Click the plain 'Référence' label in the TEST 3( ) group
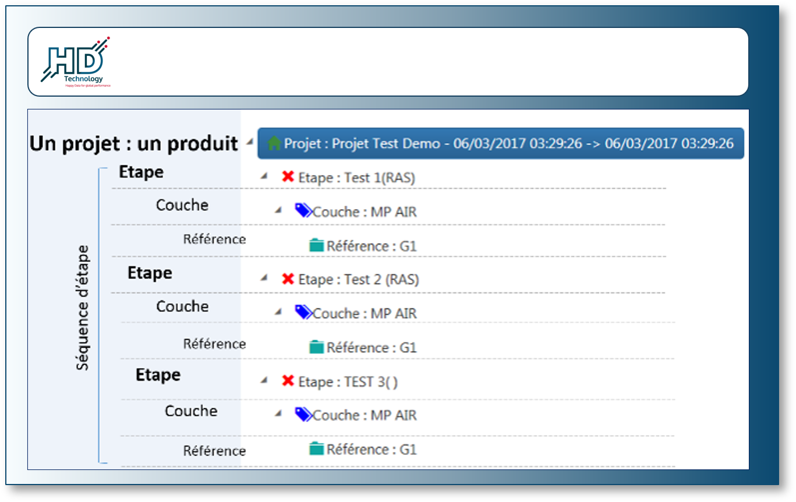The image size is (796, 502). tap(214, 451)
